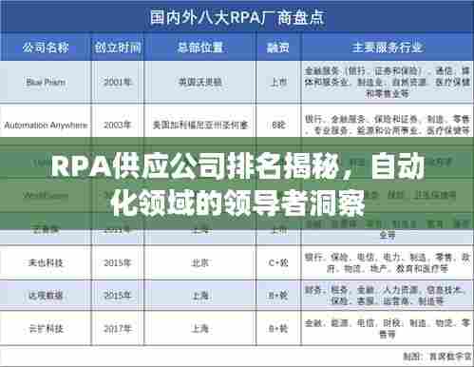Image resolution: width=474 pixels, height=367 pixels.
Task: Click the industries cell in 云扩科技 row
Action: (387, 328)
